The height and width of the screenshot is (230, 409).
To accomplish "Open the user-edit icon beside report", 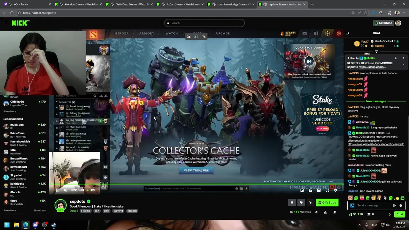I will point(335,212).
